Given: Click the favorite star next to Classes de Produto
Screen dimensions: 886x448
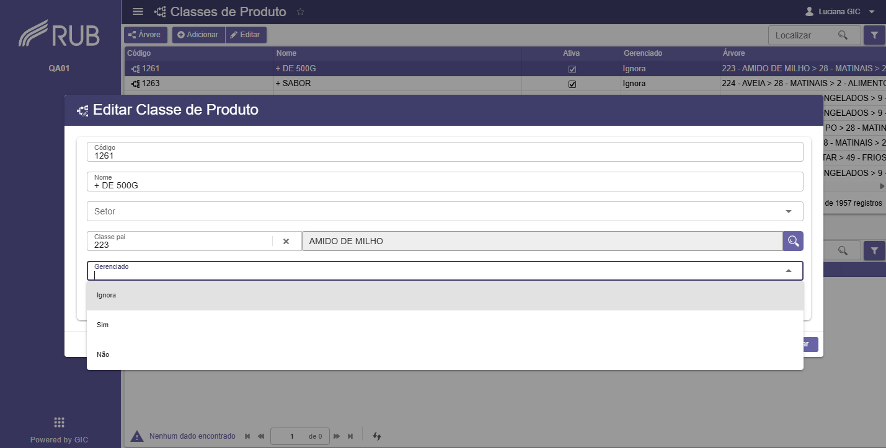Looking at the screenshot, I should 301,12.
